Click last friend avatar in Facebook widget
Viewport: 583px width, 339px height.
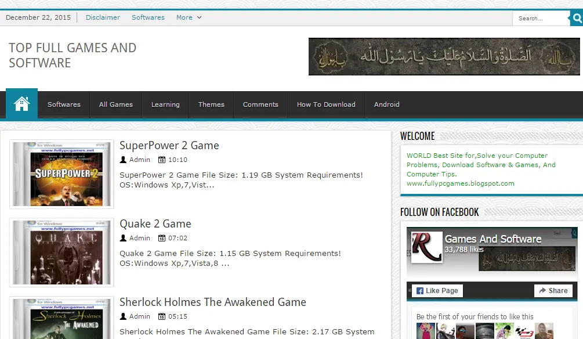tap(544, 331)
